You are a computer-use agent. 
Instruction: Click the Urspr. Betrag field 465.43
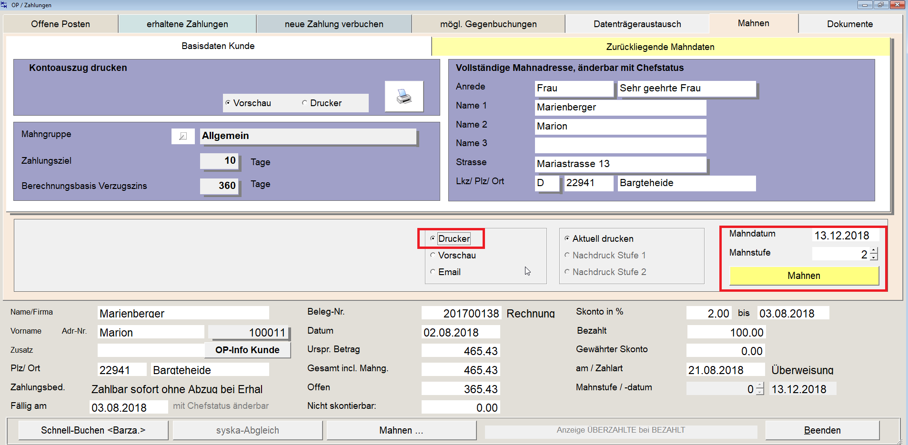(461, 351)
